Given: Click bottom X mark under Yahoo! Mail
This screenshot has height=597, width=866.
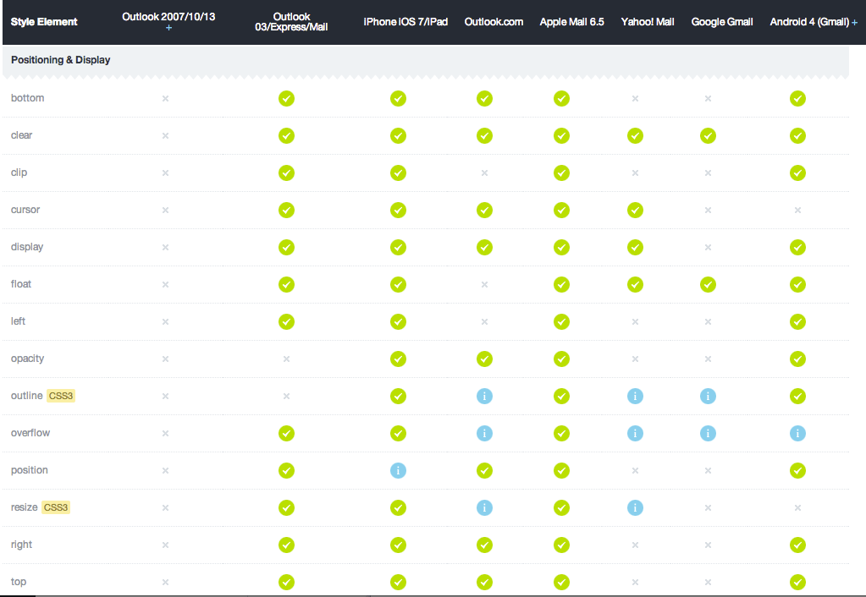Looking at the screenshot, I should click(x=635, y=99).
